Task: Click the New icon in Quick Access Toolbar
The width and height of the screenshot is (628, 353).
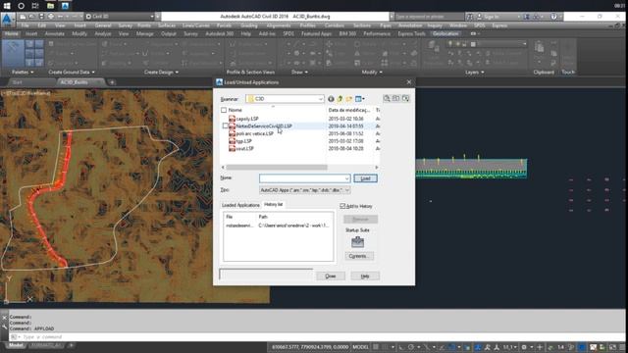Action: pyautogui.click(x=24, y=17)
